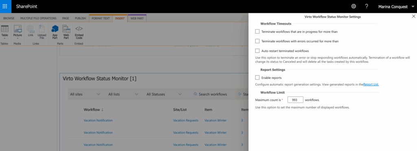Expand the All lists dropdown
The image size is (417, 151).
[123, 94]
